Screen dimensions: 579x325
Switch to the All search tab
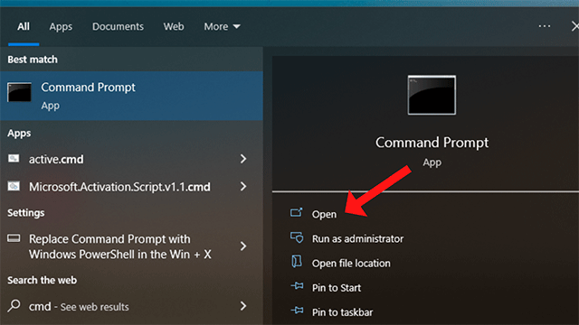24,26
